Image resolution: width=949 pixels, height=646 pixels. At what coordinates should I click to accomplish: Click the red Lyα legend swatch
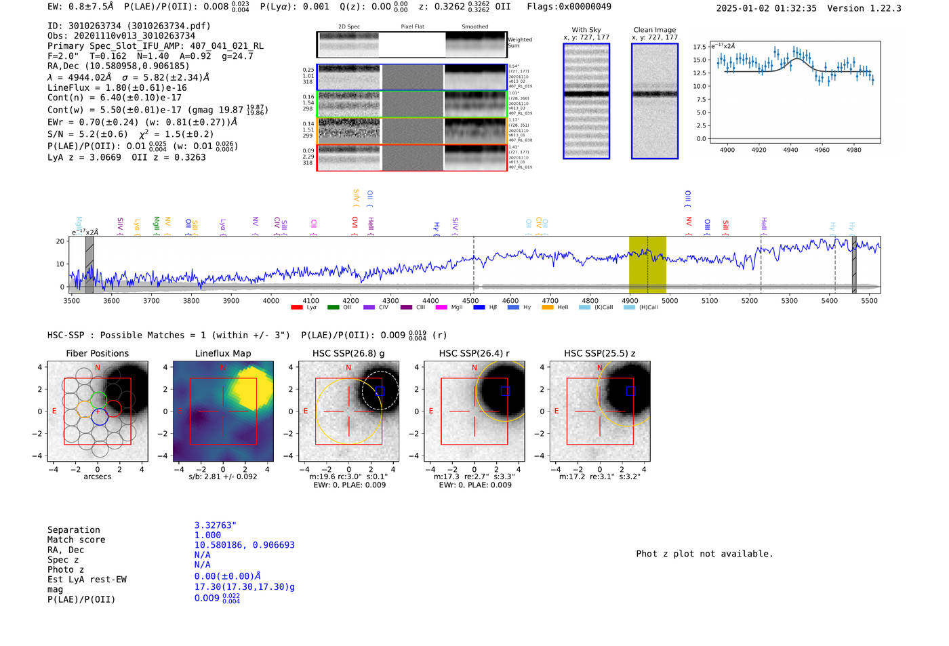pyautogui.click(x=296, y=308)
